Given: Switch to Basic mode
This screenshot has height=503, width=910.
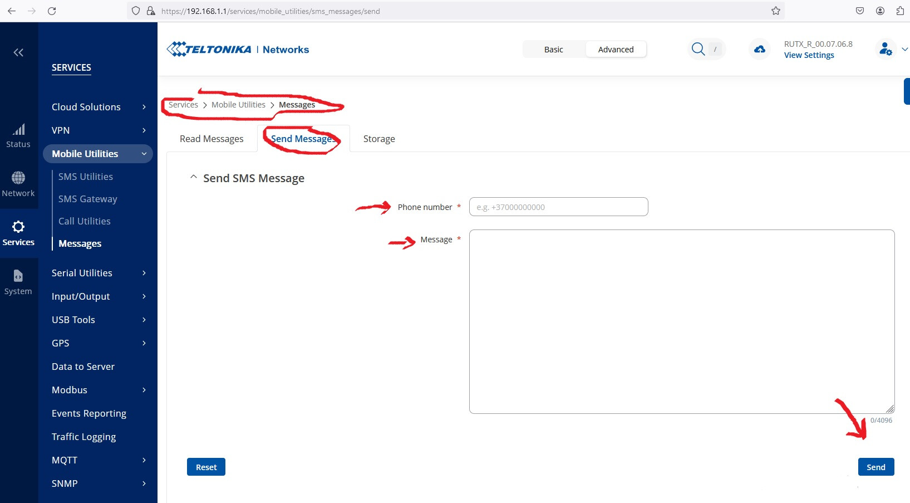Looking at the screenshot, I should (x=554, y=50).
